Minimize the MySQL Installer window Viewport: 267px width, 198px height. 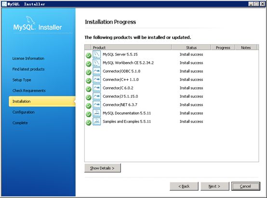(x=251, y=4)
